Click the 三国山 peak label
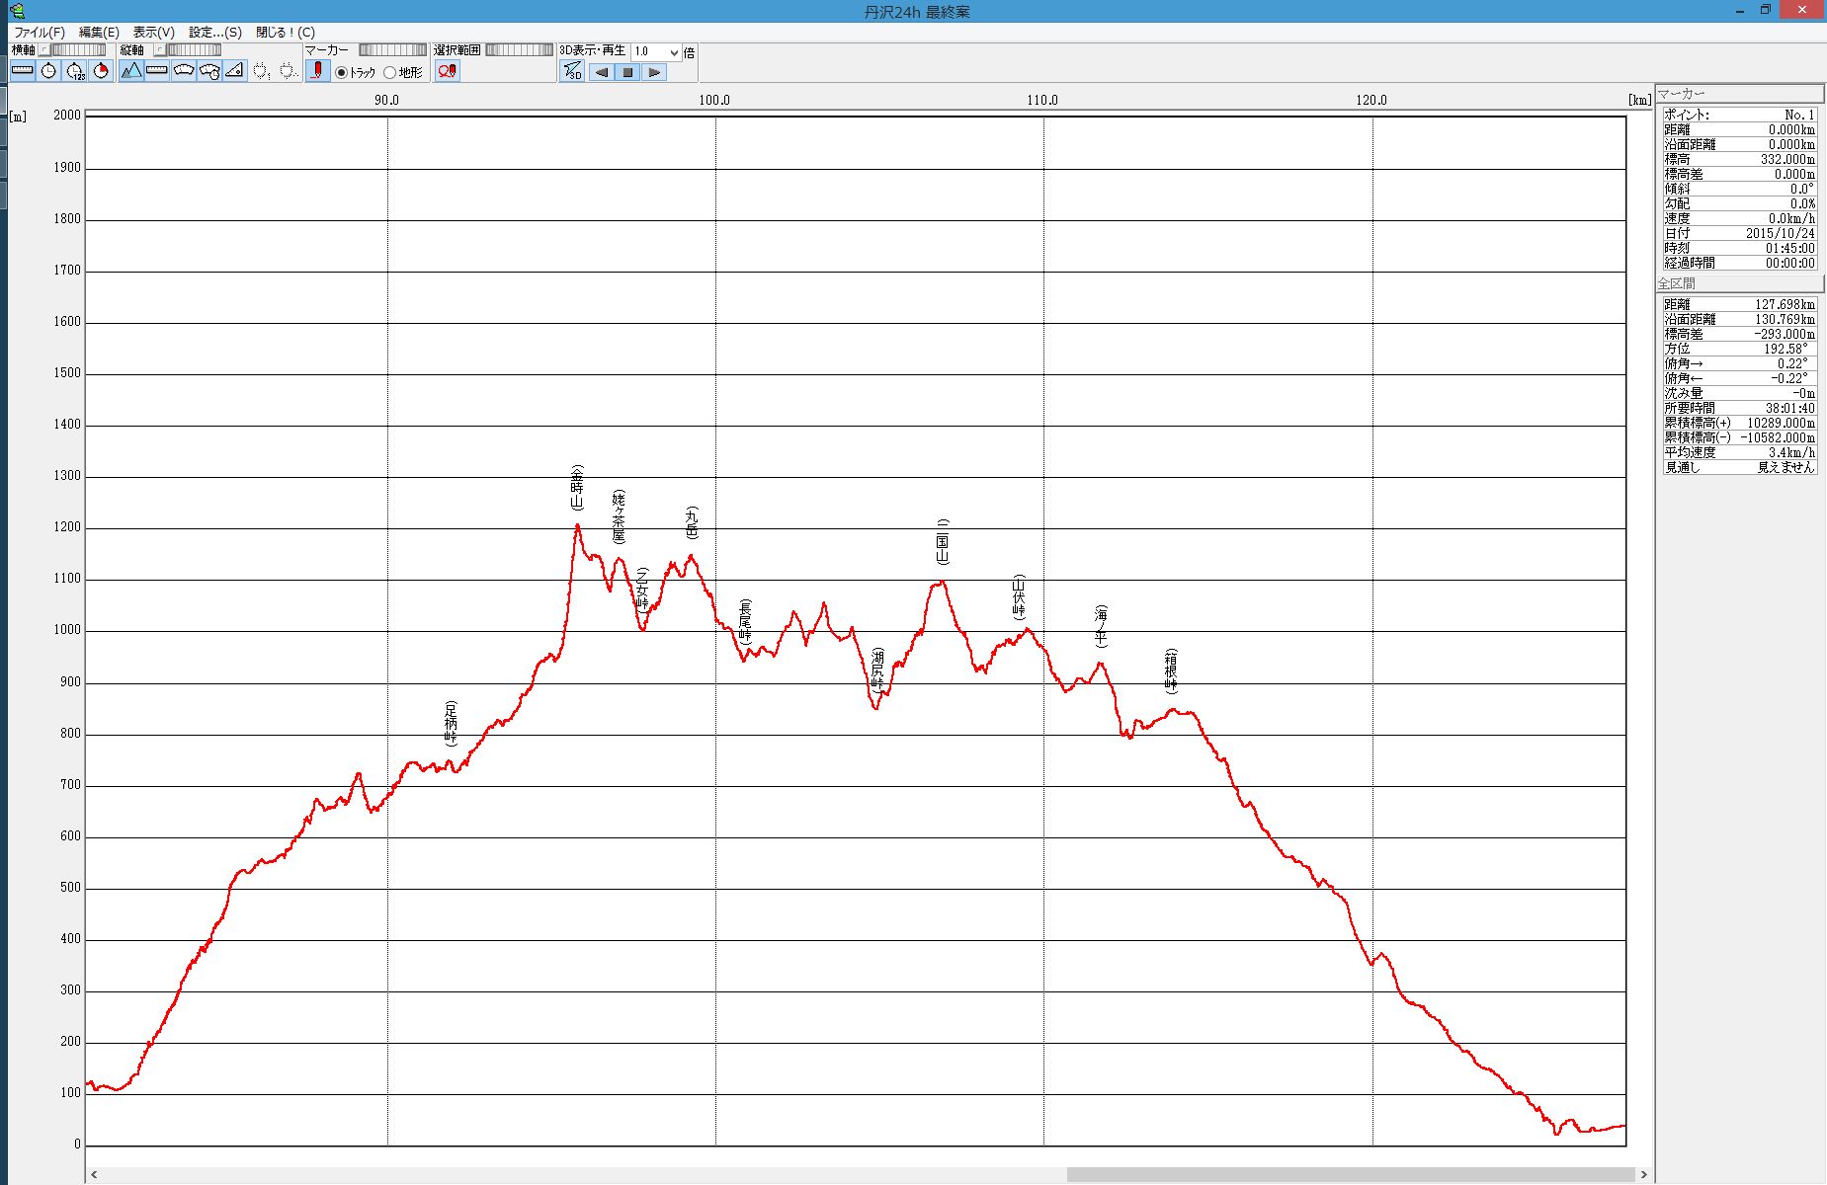Screen dimensions: 1827x1185 click(943, 542)
